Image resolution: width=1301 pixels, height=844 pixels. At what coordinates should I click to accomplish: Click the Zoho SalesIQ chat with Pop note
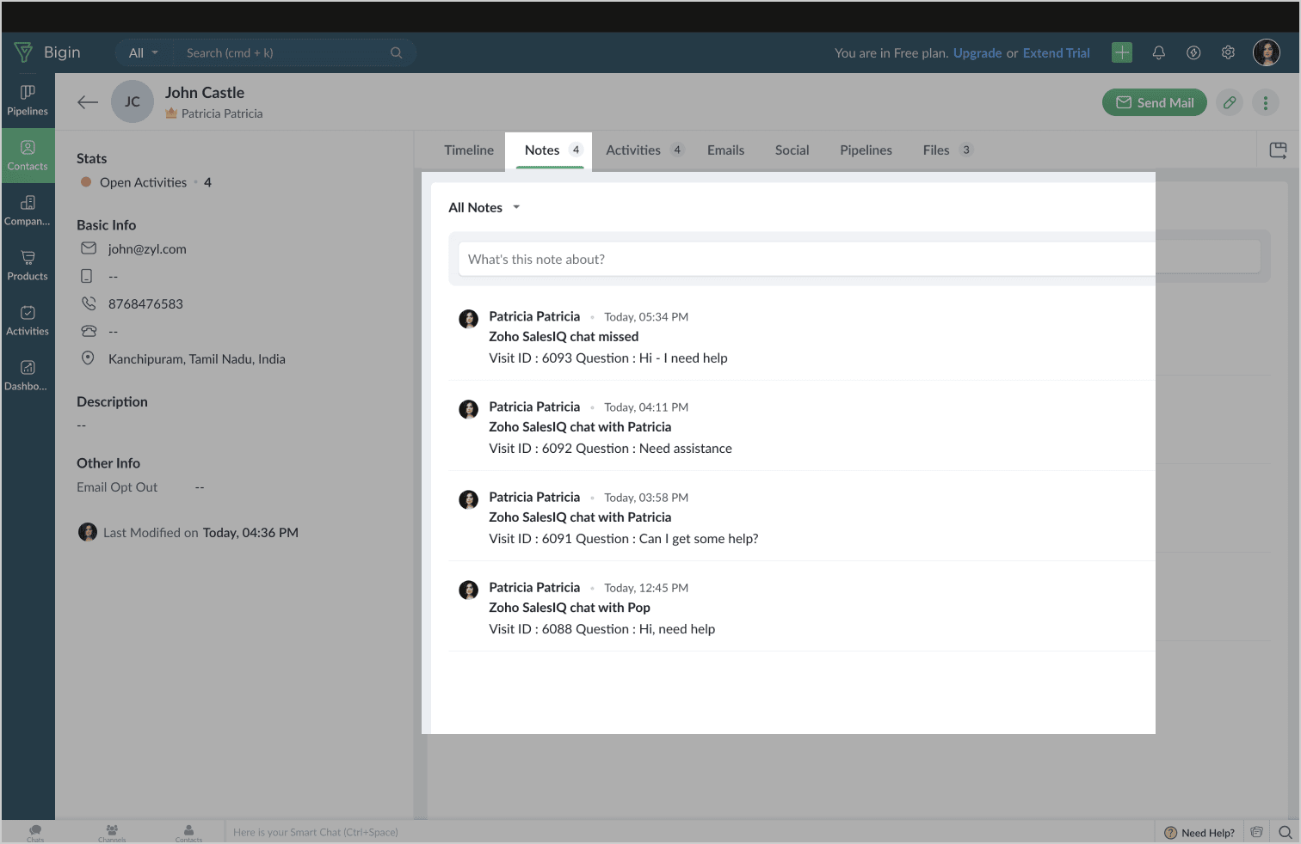pyautogui.click(x=570, y=607)
